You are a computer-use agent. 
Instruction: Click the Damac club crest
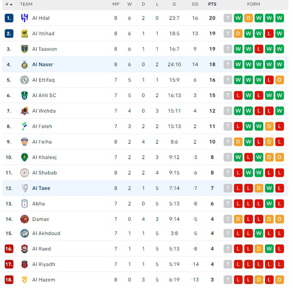click(x=25, y=219)
